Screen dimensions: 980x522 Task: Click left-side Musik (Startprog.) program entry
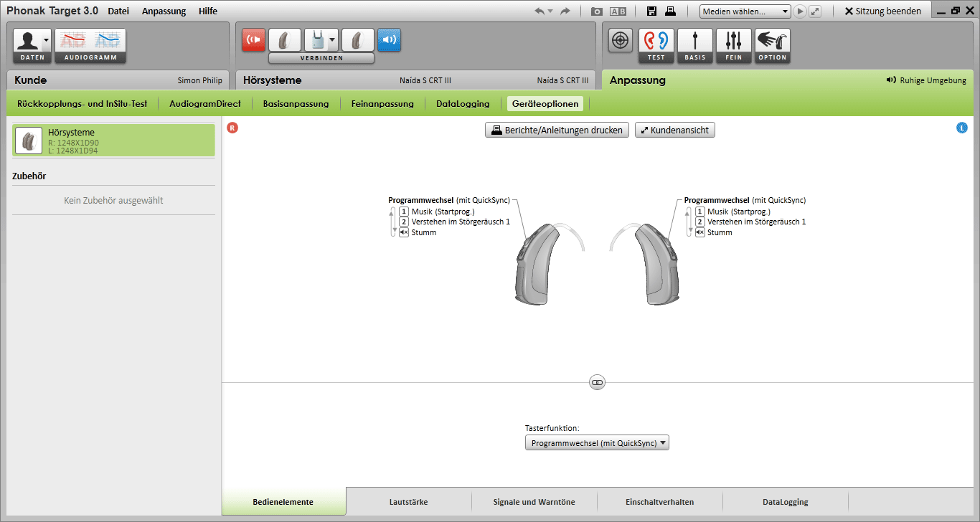coord(732,212)
